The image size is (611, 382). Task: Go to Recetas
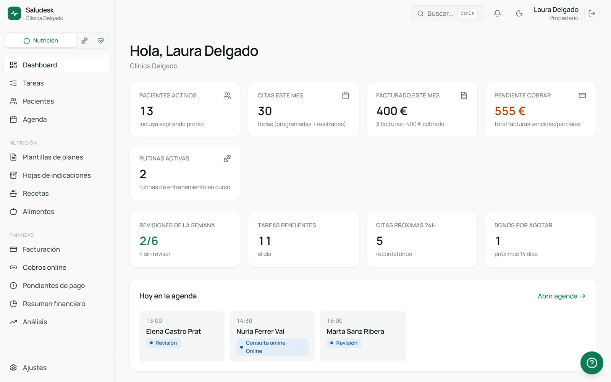point(57,194)
